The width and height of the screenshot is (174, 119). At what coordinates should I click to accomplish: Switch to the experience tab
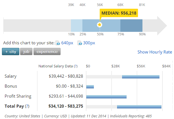(47, 52)
